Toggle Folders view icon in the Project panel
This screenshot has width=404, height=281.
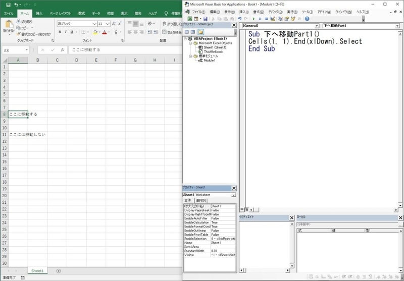click(x=200, y=32)
